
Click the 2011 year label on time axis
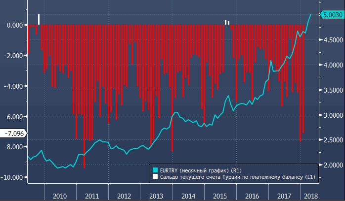click(92, 196)
